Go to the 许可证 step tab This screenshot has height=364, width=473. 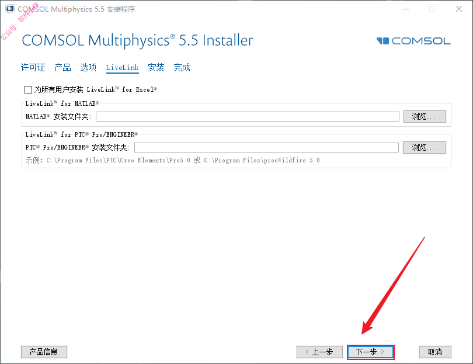33,67
